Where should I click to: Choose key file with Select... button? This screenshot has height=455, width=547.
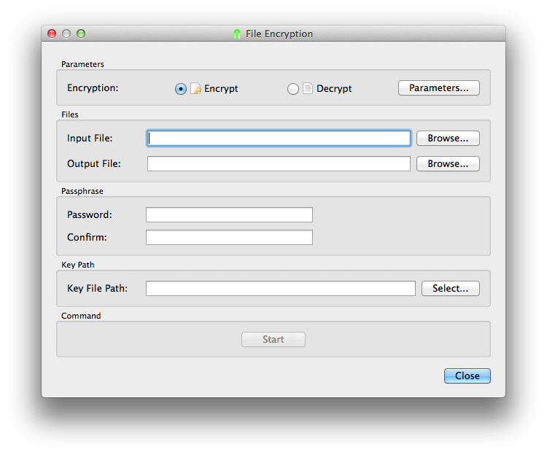(x=451, y=288)
